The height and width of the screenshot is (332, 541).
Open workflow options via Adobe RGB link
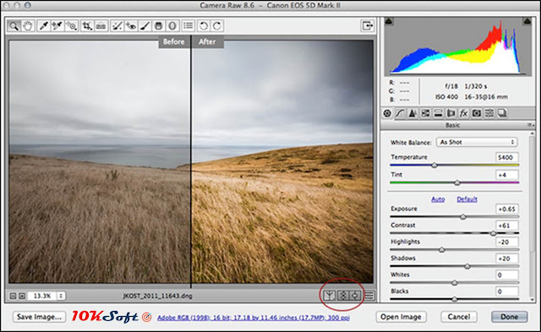(x=254, y=318)
